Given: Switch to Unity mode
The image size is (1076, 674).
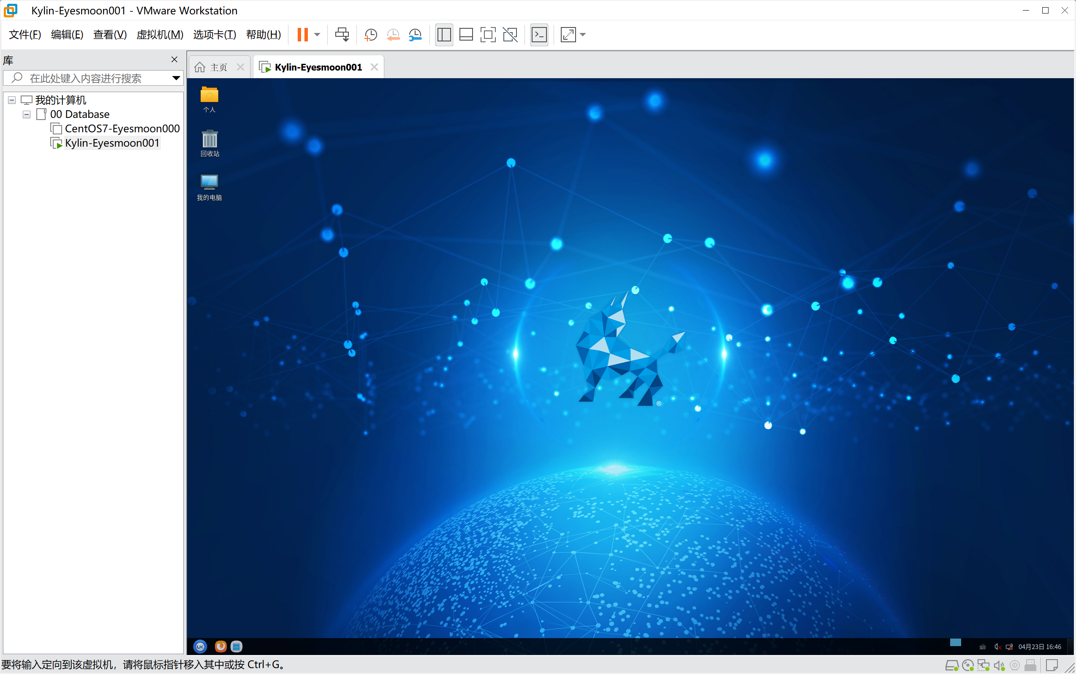Looking at the screenshot, I should pos(511,35).
